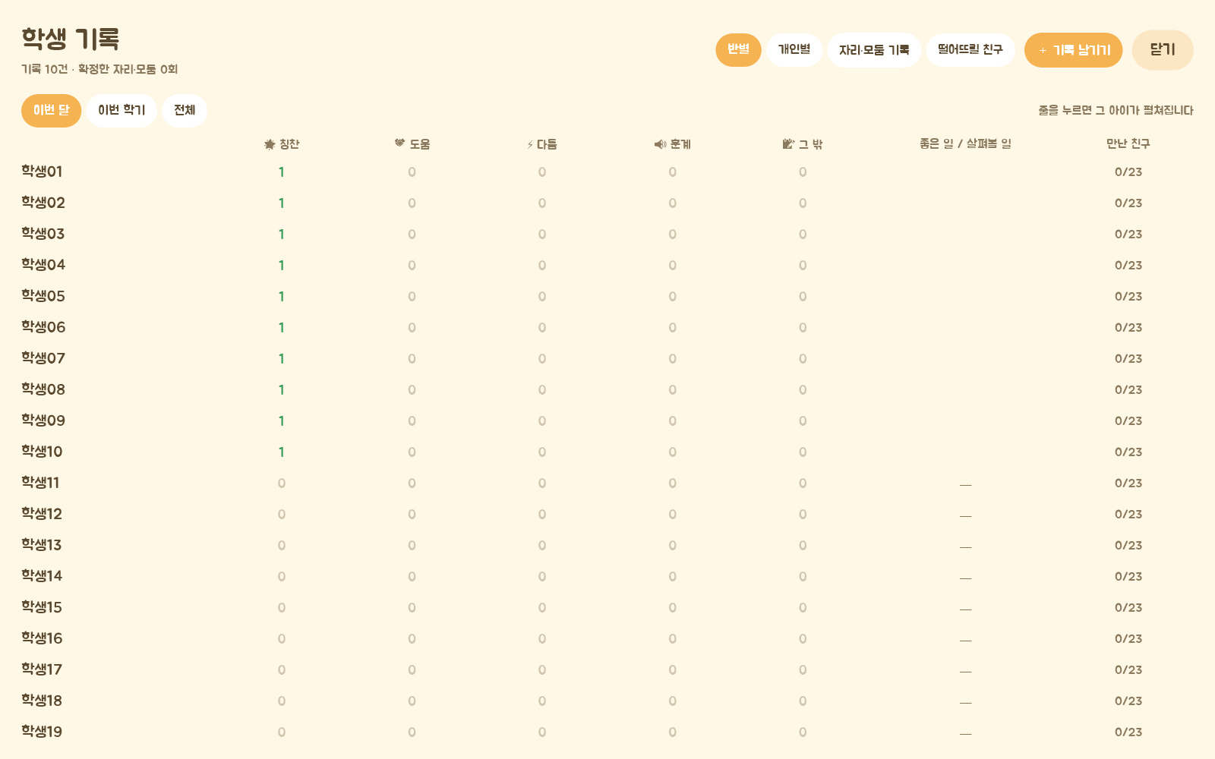
Task: Click student name 학생14
Action: 42,576
